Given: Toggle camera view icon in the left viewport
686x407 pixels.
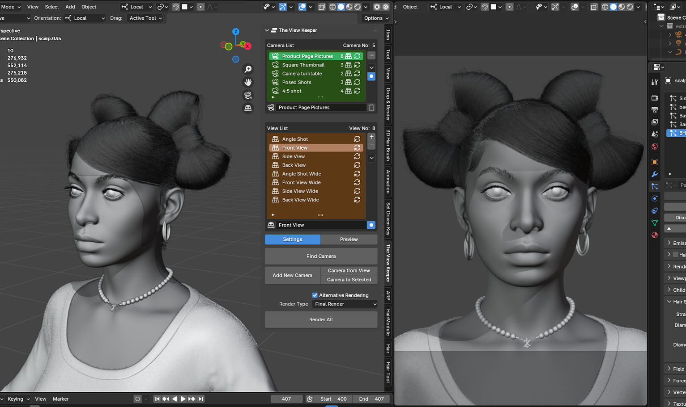Looking at the screenshot, I should (x=248, y=95).
